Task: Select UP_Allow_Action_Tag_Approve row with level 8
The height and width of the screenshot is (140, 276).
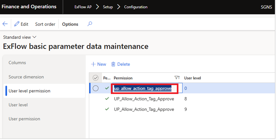Action: (x=144, y=99)
